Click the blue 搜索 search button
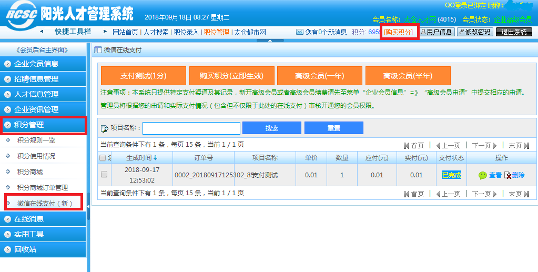538x272 pixels. pyautogui.click(x=271, y=128)
